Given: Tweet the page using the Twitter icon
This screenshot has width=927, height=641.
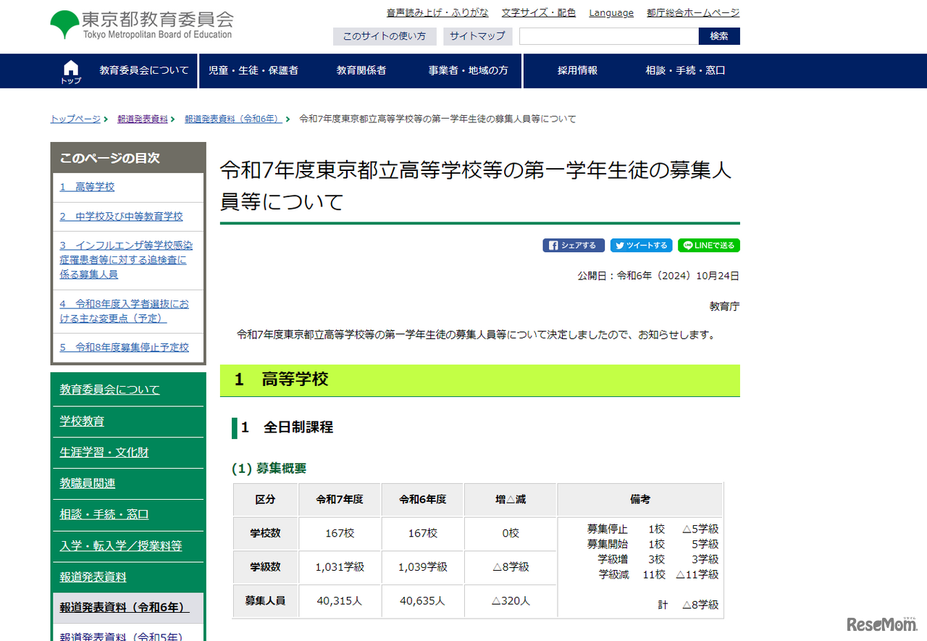Looking at the screenshot, I should 641,245.
